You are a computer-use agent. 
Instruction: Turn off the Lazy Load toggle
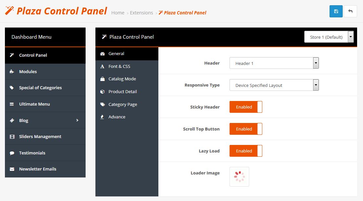point(246,151)
